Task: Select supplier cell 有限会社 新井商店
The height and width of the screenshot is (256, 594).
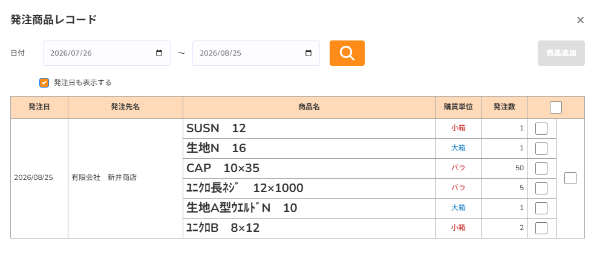Action: coord(125,178)
